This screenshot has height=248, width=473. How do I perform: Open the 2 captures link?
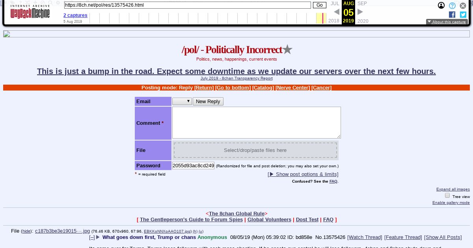point(75,15)
